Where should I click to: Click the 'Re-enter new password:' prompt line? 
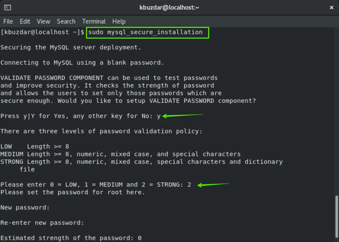click(x=42, y=223)
